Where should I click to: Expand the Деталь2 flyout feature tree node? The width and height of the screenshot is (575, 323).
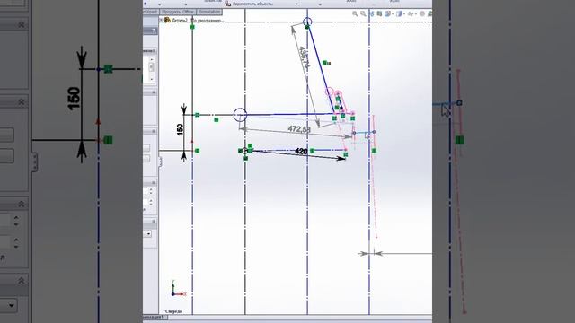point(161,20)
